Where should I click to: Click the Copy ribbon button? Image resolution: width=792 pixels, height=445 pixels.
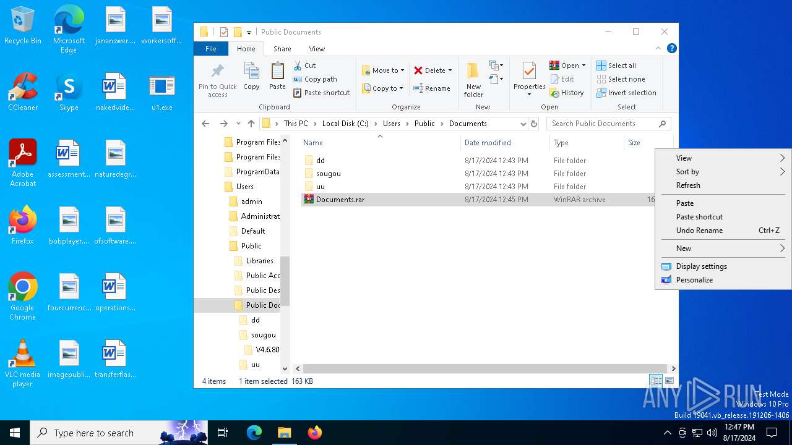251,77
